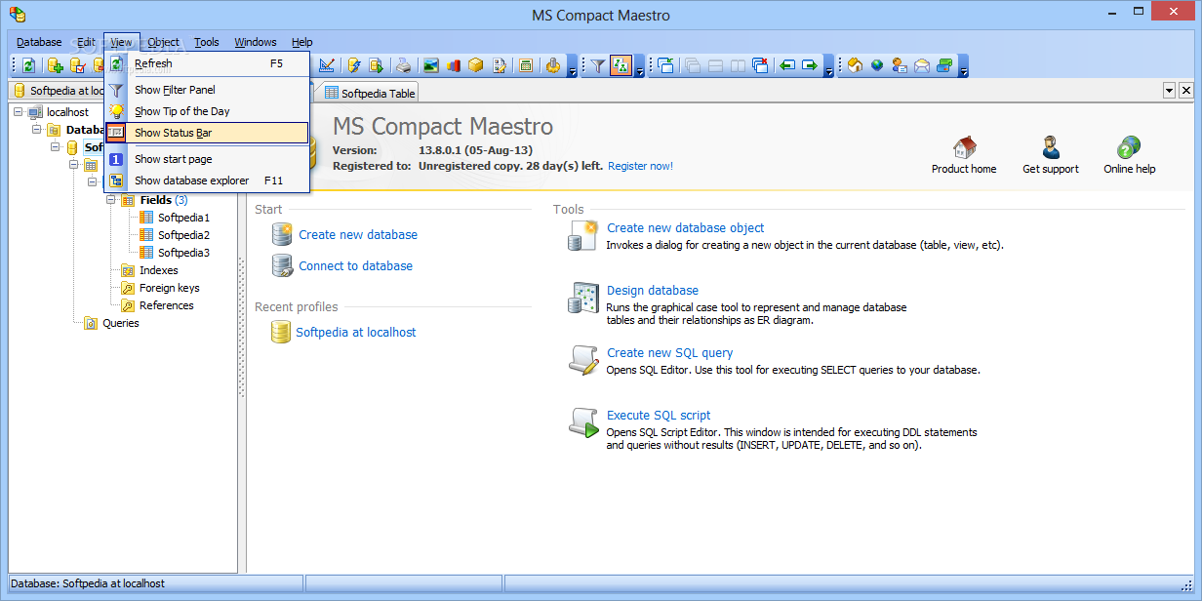Click the Create new SQL query link
This screenshot has width=1202, height=601.
669,353
